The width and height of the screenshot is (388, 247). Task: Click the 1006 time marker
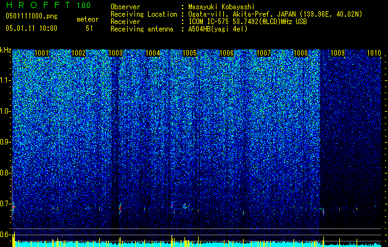(x=226, y=53)
